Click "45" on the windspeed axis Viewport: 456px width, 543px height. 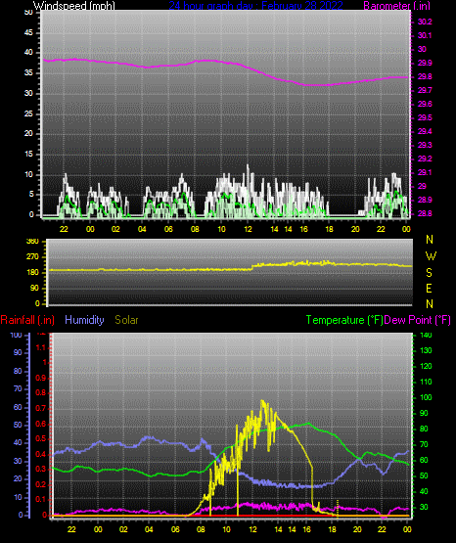28,33
